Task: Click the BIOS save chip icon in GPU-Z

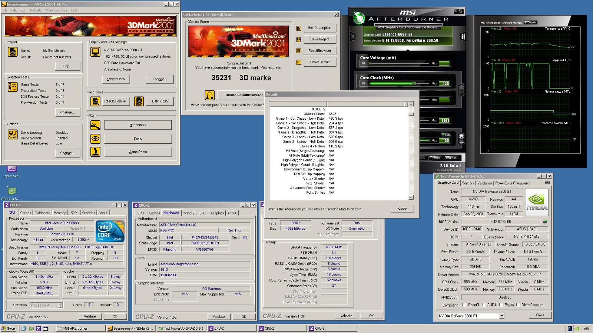Action: coord(545,222)
